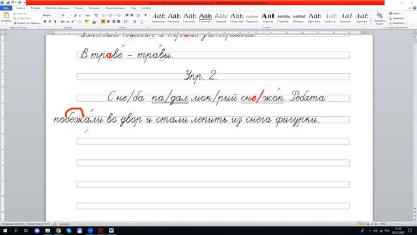This screenshot has height=235, width=417.
Task: Show paragraph marks with pilcrow icon
Action: (145, 16)
